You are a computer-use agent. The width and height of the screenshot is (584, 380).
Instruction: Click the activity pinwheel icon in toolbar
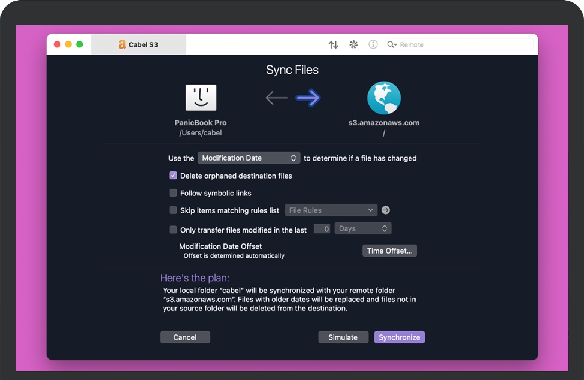[353, 44]
